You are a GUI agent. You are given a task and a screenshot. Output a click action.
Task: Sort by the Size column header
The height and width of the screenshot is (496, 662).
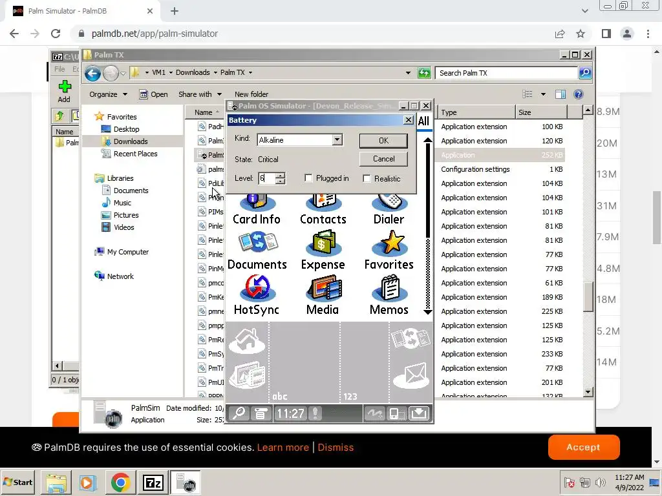[541, 112]
